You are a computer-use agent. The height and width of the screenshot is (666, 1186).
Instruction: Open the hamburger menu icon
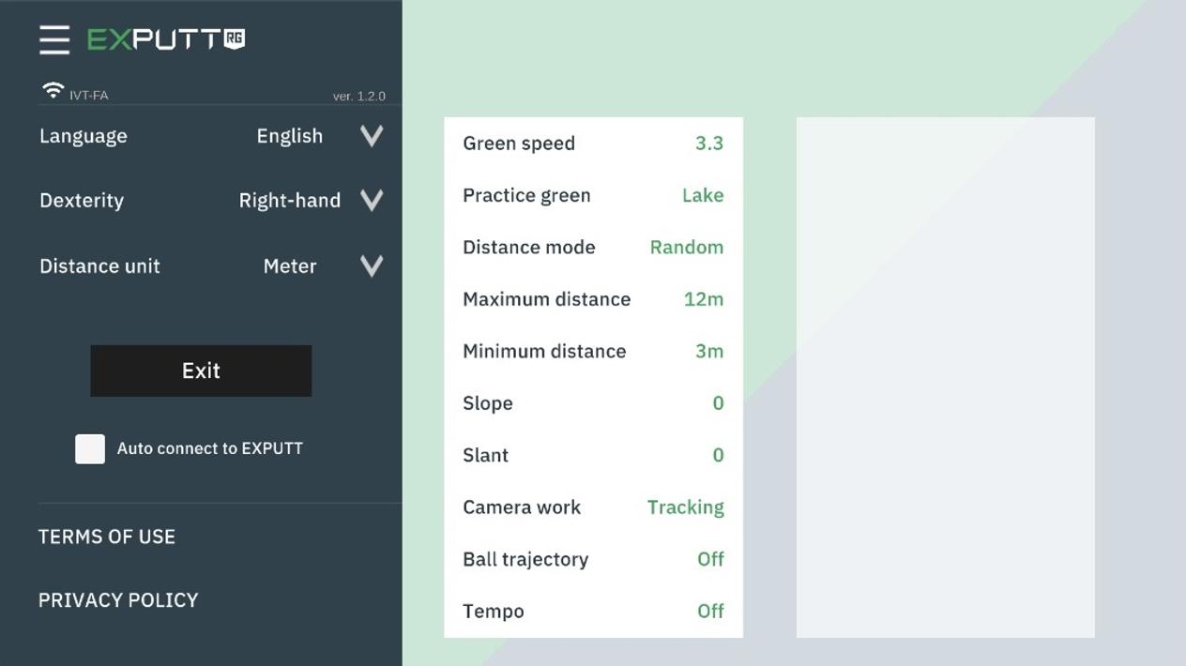(x=54, y=39)
